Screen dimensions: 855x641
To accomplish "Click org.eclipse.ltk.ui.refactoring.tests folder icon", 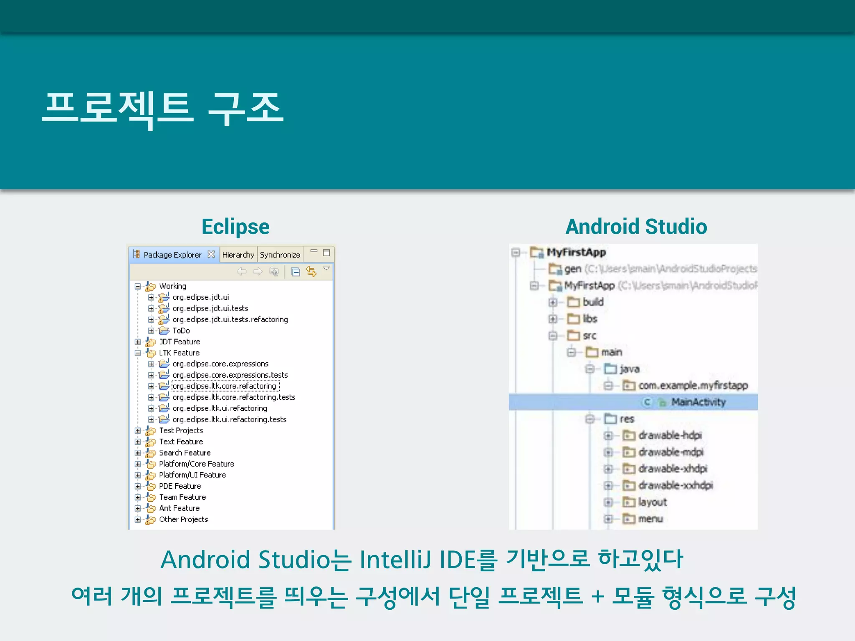I will tap(164, 419).
